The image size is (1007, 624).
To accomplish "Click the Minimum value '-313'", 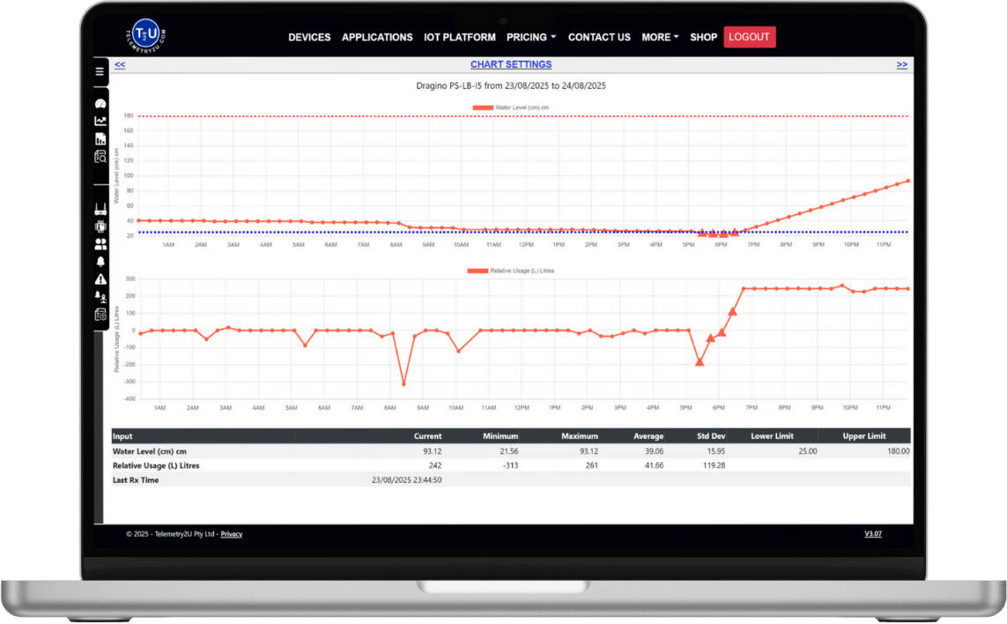I will click(x=511, y=465).
